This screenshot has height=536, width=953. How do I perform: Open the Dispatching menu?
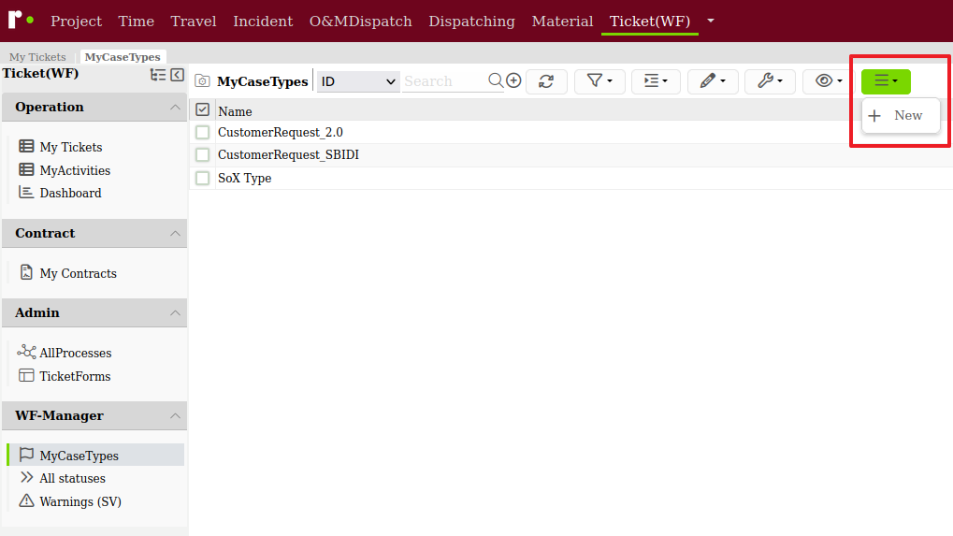pyautogui.click(x=471, y=22)
